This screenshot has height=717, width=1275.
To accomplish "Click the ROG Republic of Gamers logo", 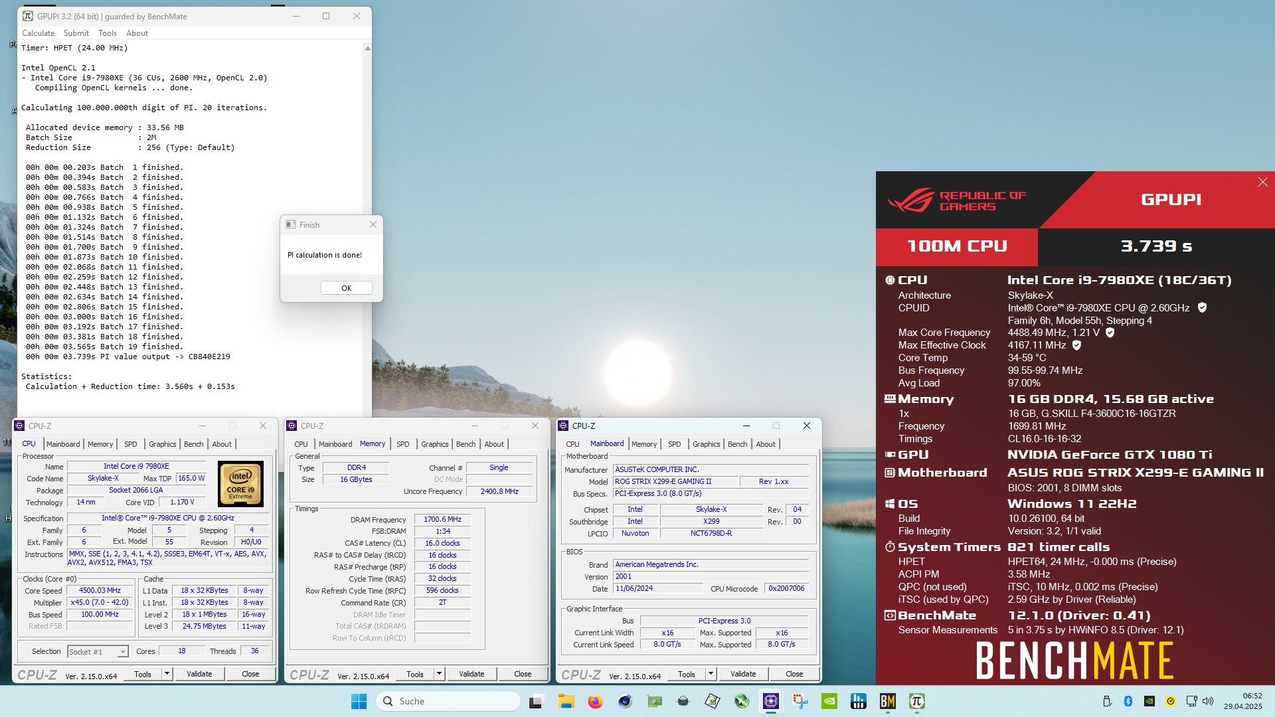I will tap(957, 200).
